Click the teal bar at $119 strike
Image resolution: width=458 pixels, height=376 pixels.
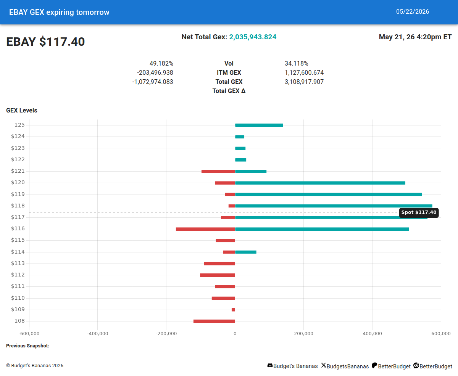[328, 194]
